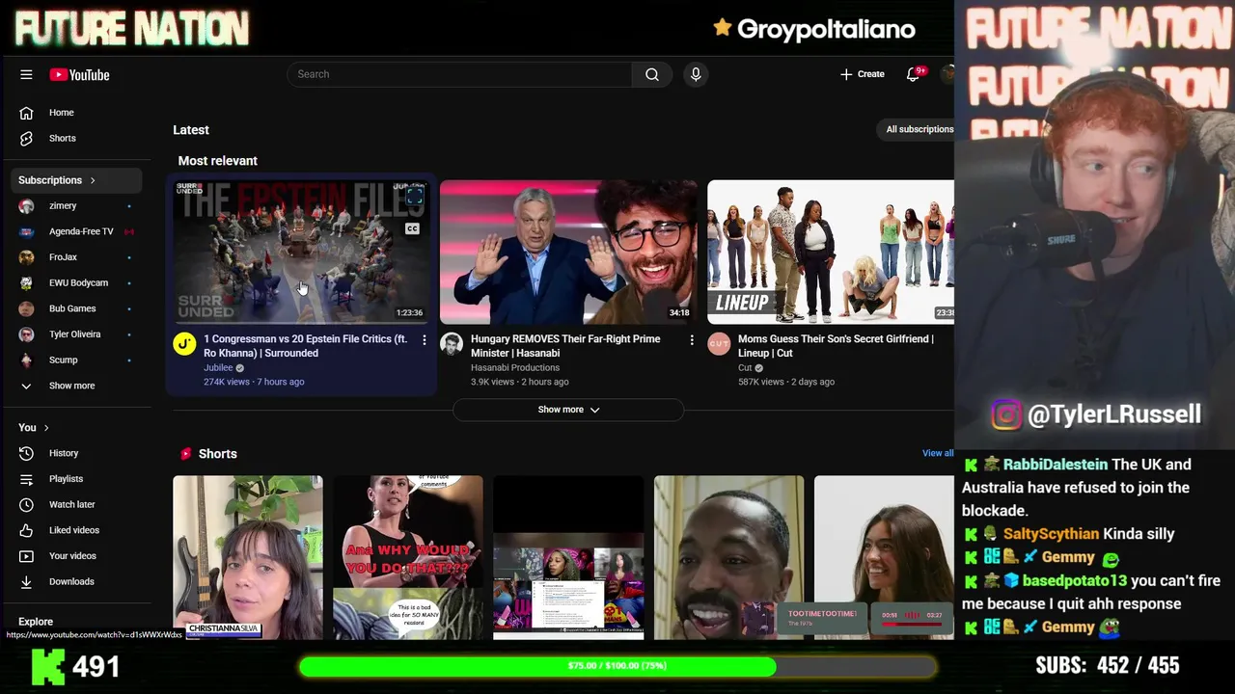
Task: Open the hamburger guide menu
Action: pyautogui.click(x=26, y=74)
